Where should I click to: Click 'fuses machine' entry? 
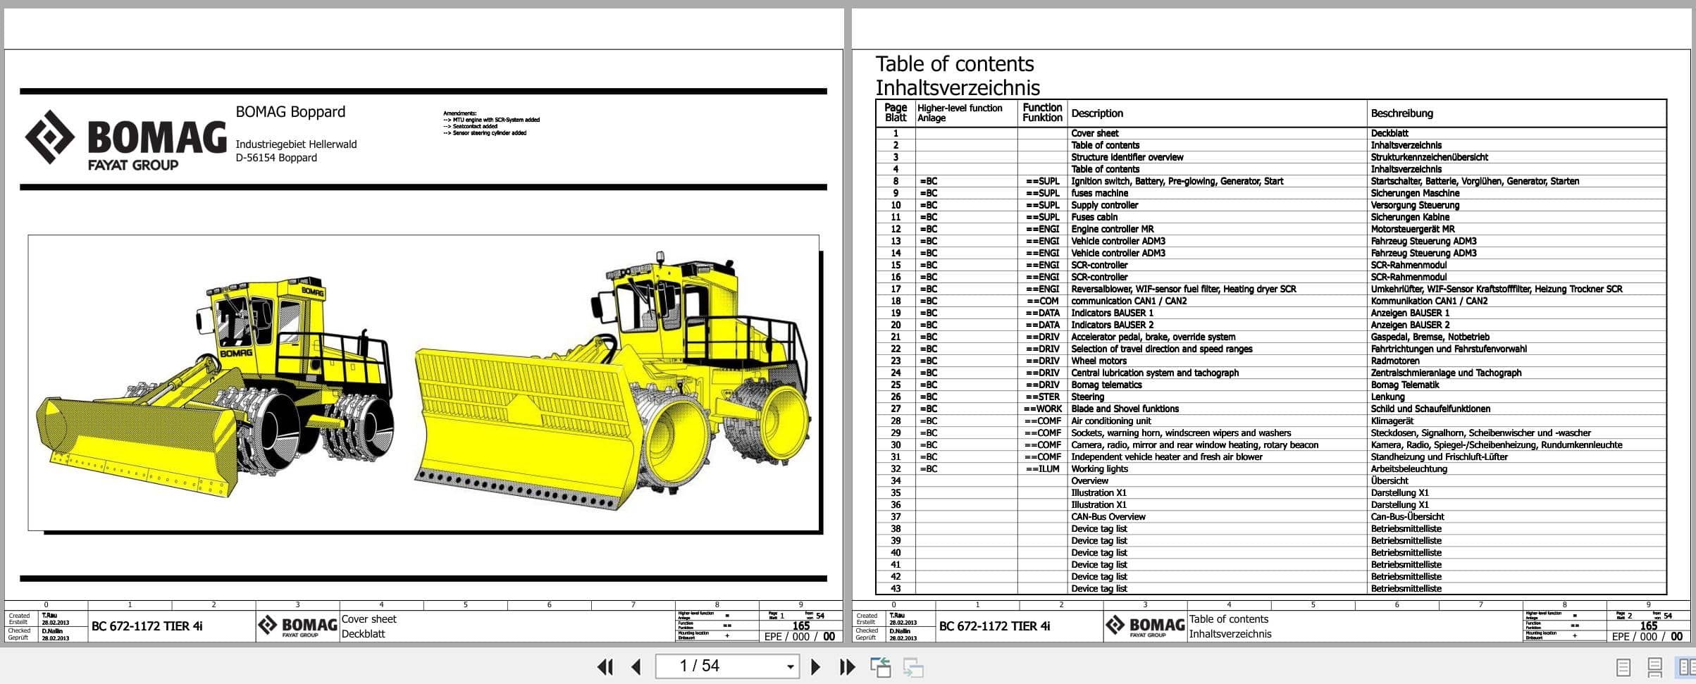point(1099,193)
